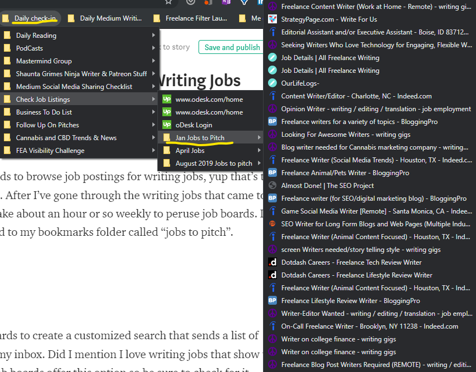The height and width of the screenshot is (372, 476).
Task: Click Indeed icon beside Editorial Assistant bookmark
Action: [x=272, y=32]
